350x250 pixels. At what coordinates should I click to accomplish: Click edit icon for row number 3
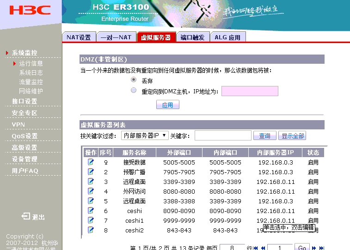coord(91,181)
